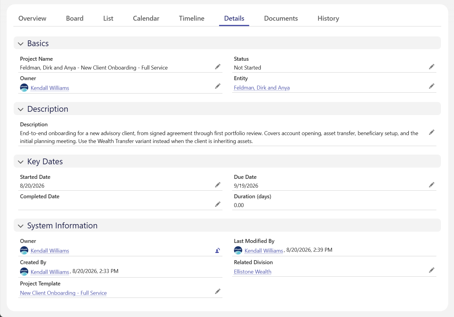Edit the Related Division pencil icon
Viewport: 454px width, 317px height.
(432, 270)
